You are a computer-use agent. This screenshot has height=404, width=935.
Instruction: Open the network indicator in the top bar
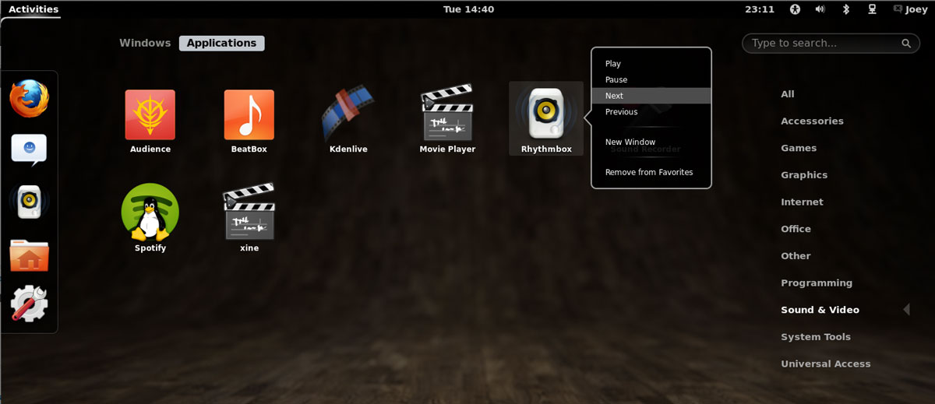(872, 9)
